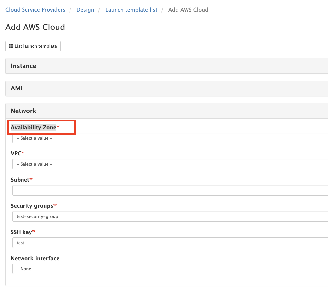Click the Network interface label

(x=35, y=258)
